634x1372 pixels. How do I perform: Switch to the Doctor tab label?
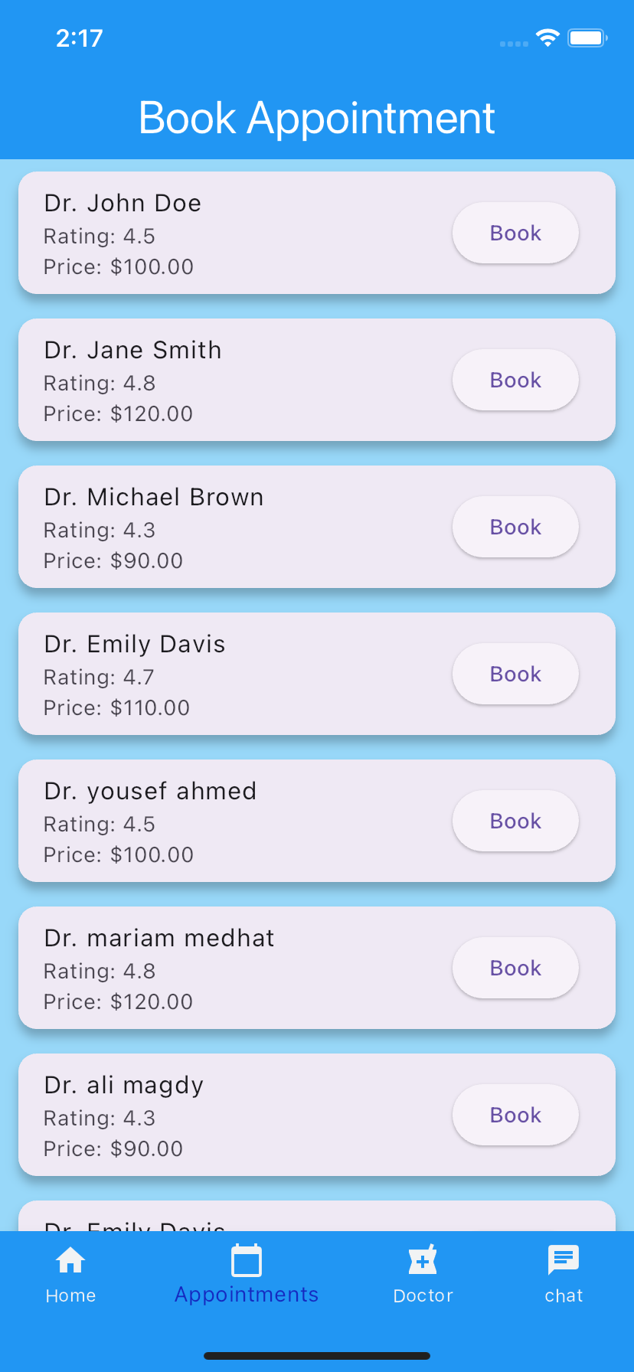click(x=423, y=1295)
